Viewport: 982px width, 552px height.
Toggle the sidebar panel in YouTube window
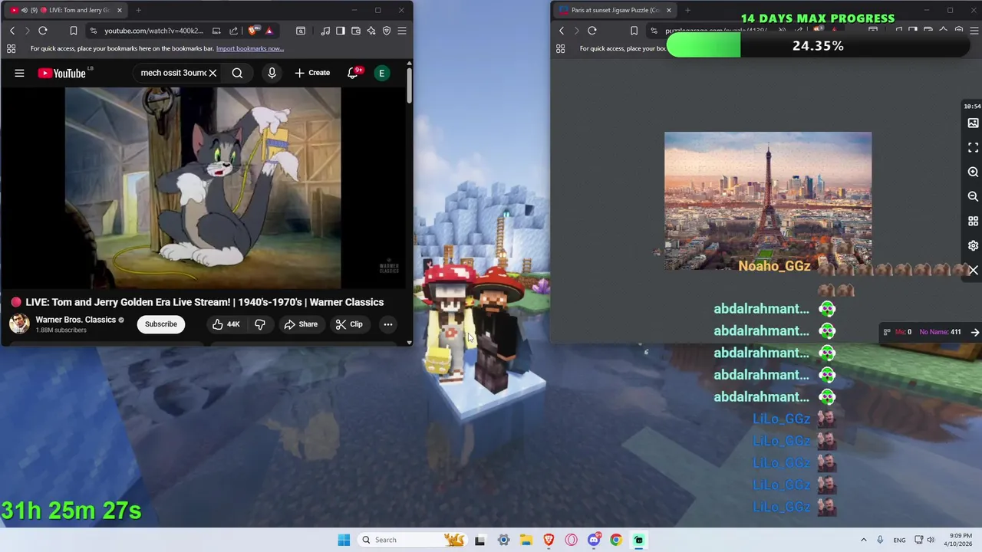[x=341, y=31]
